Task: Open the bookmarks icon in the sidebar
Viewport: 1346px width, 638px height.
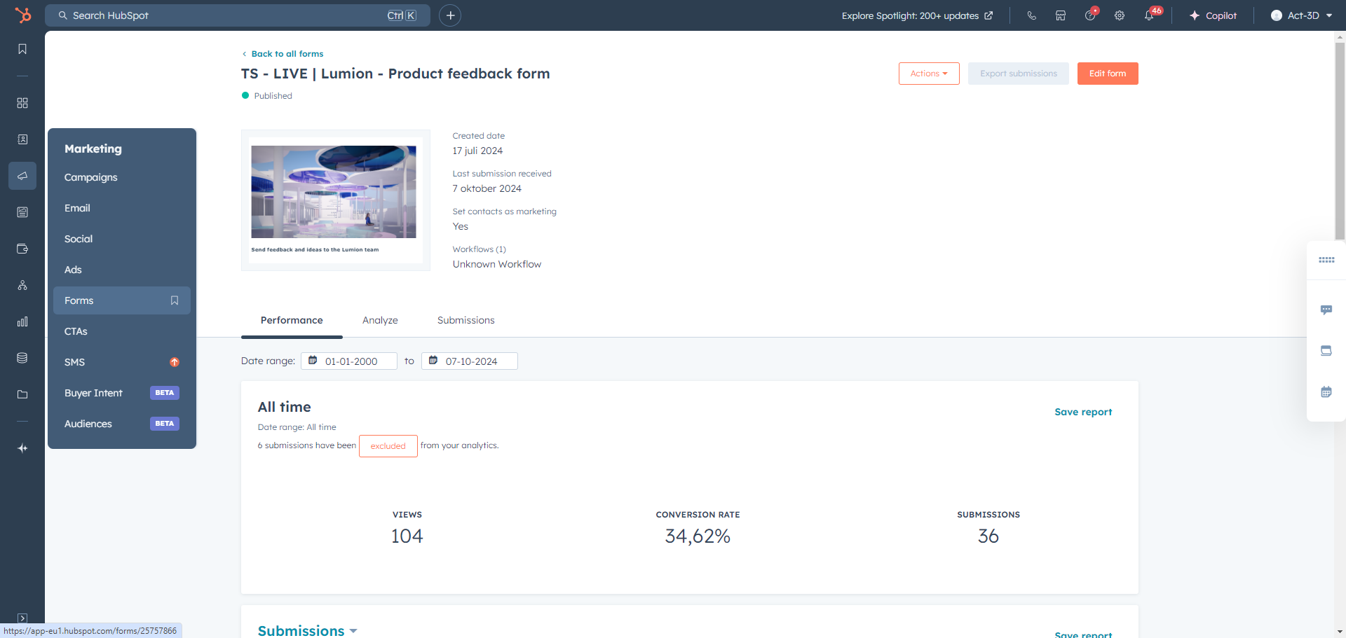Action: (22, 49)
